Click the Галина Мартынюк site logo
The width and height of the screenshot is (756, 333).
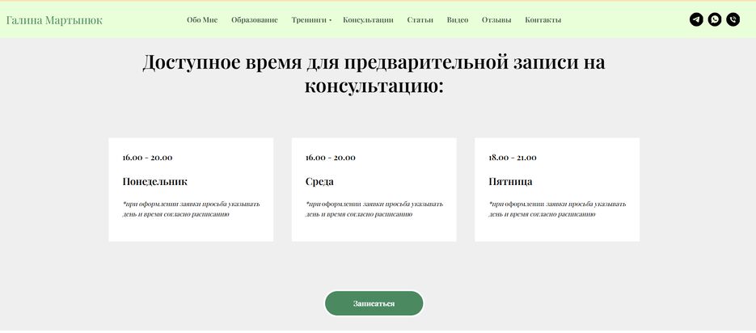coord(54,19)
